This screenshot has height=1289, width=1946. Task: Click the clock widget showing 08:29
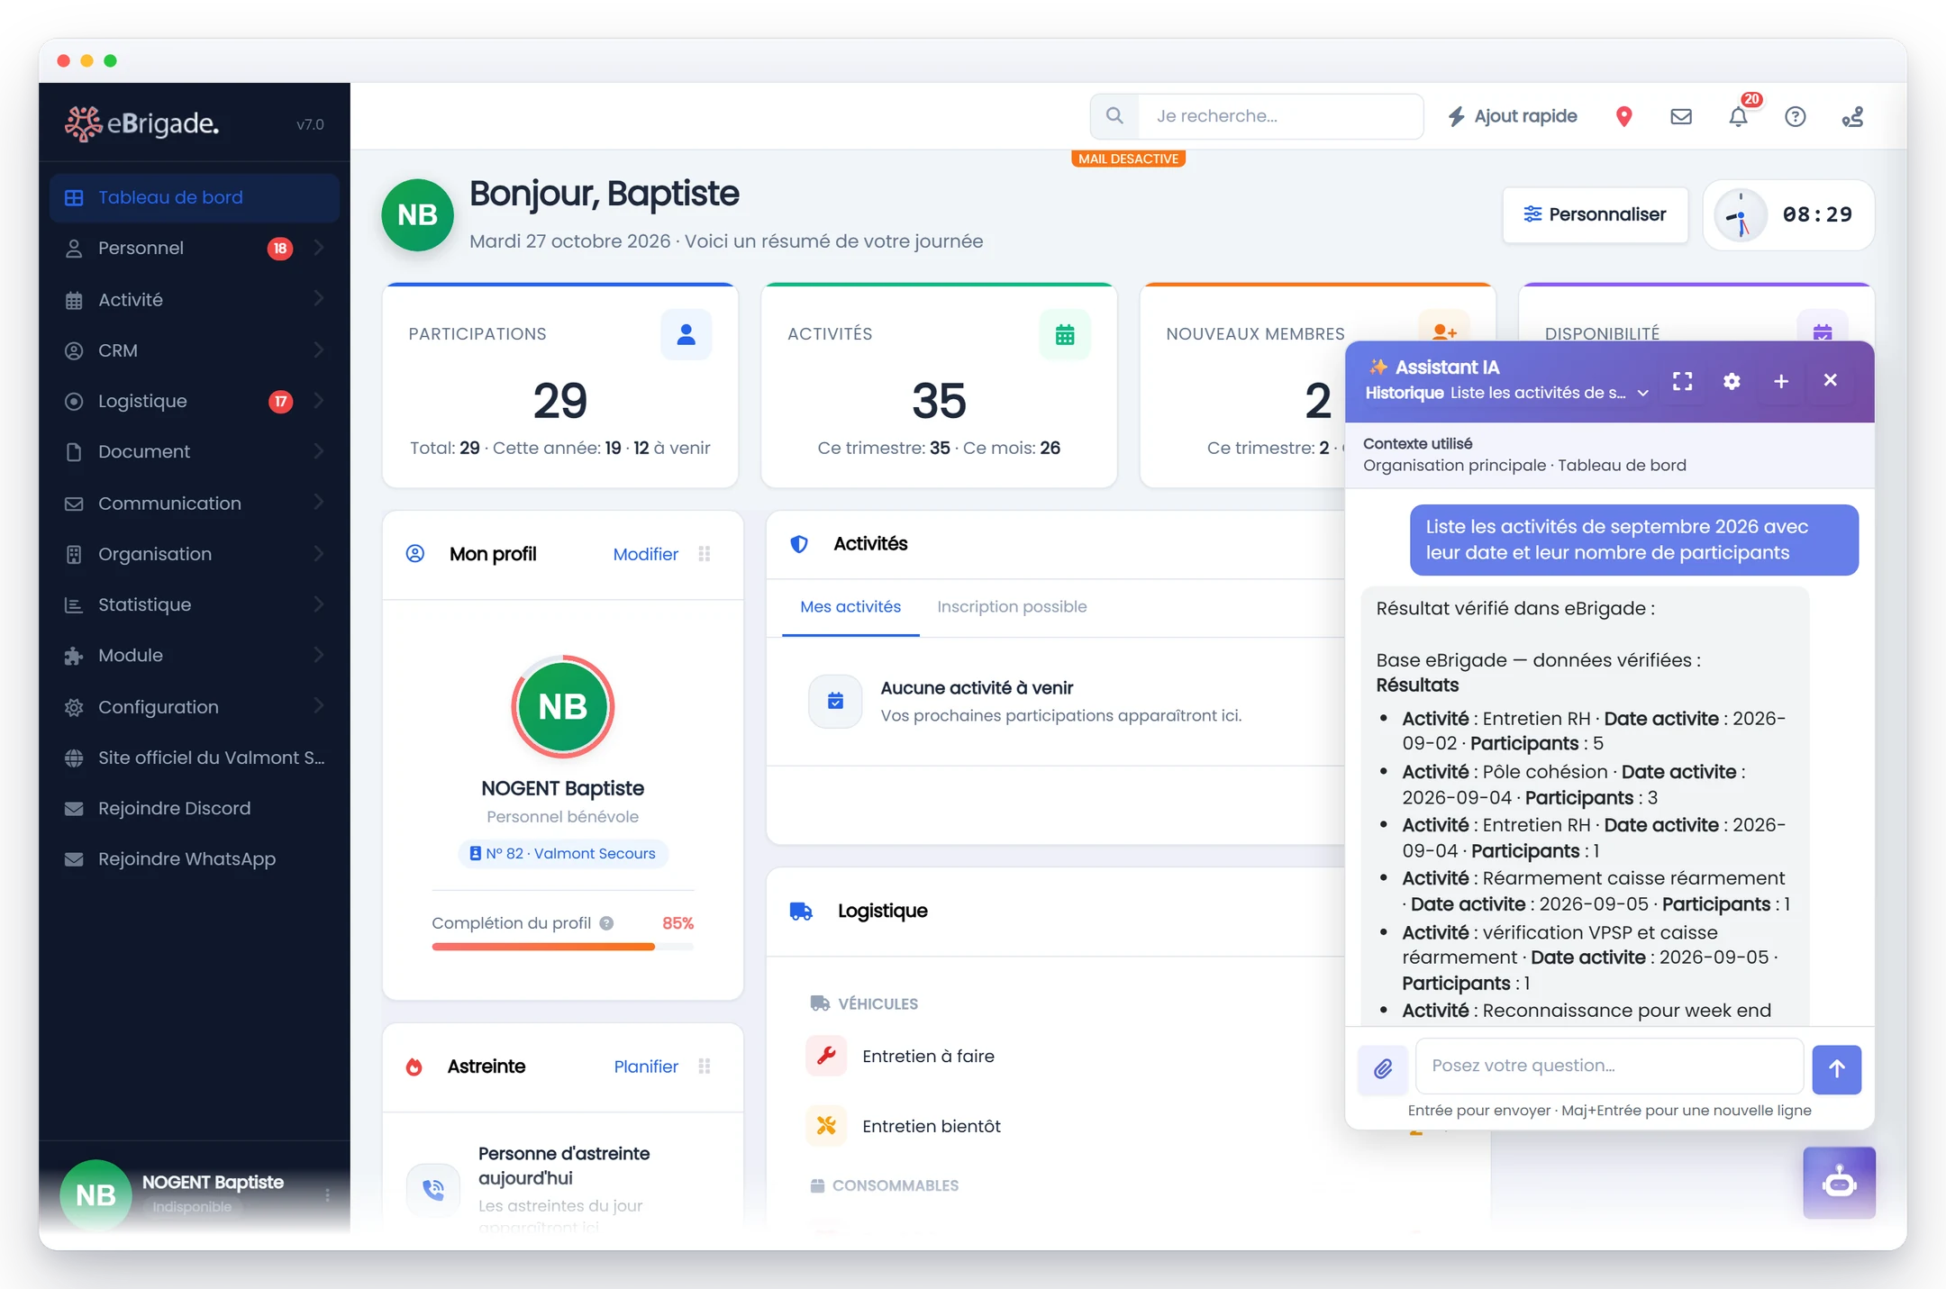click(x=1788, y=214)
